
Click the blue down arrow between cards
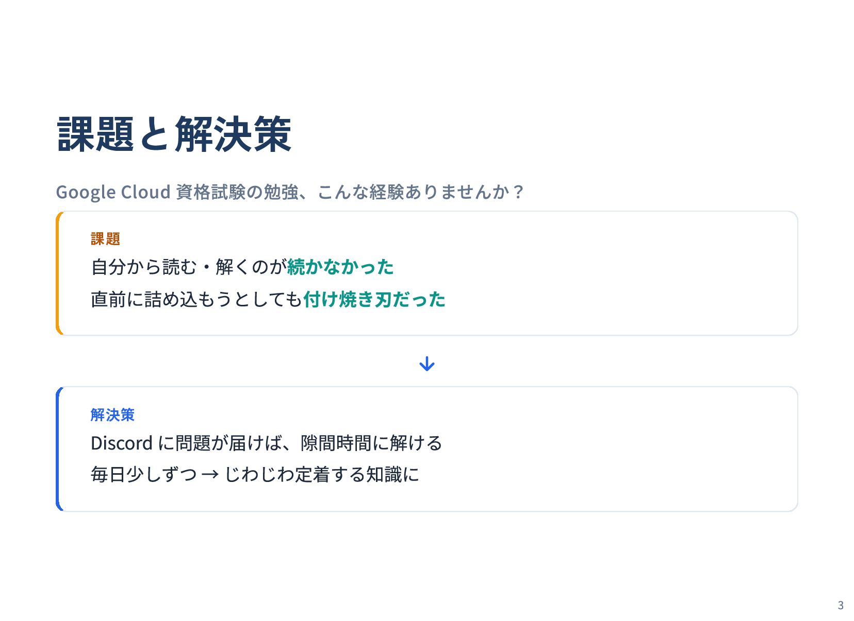[427, 364]
